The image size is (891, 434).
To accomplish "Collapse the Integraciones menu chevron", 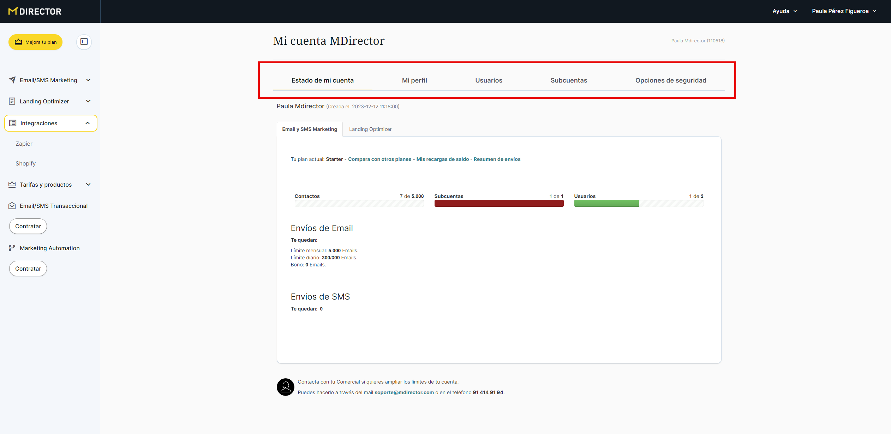I will point(88,123).
